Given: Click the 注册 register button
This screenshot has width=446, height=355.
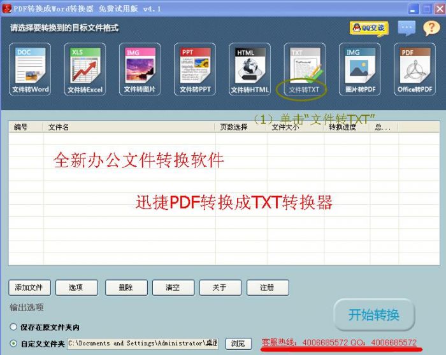Looking at the screenshot, I should [268, 288].
